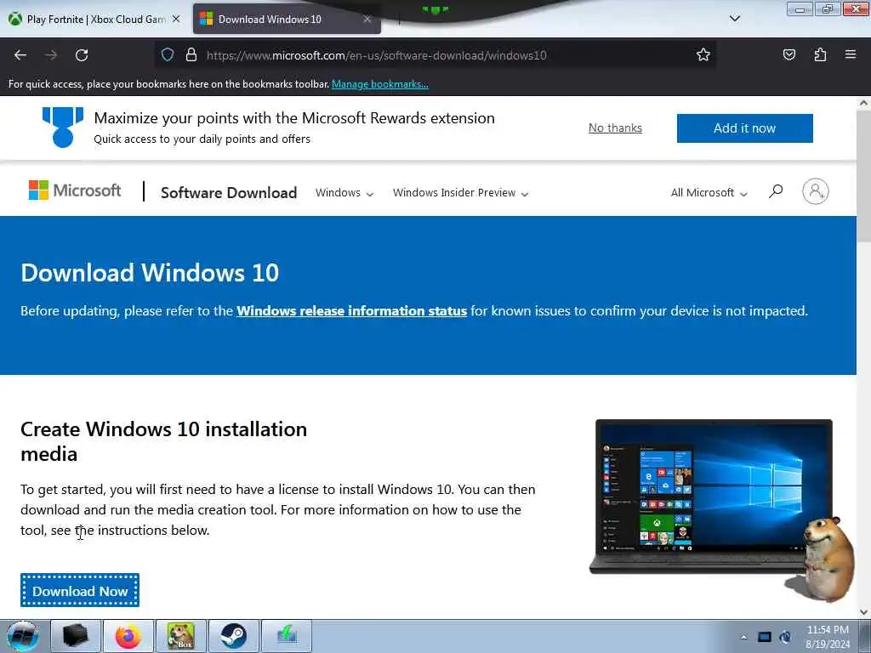Open the Windows release information status link
This screenshot has width=871, height=653.
[351, 311]
